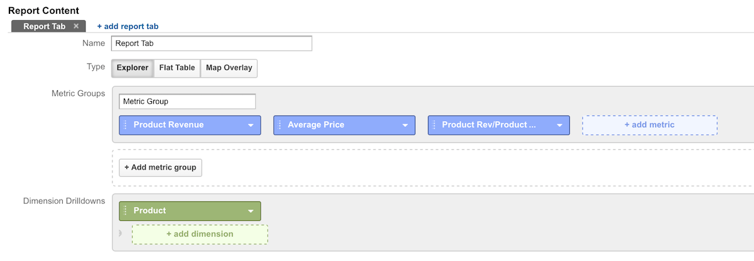Open the Product dimension dropdown arrow
Image resolution: width=754 pixels, height=261 pixels.
coord(251,211)
